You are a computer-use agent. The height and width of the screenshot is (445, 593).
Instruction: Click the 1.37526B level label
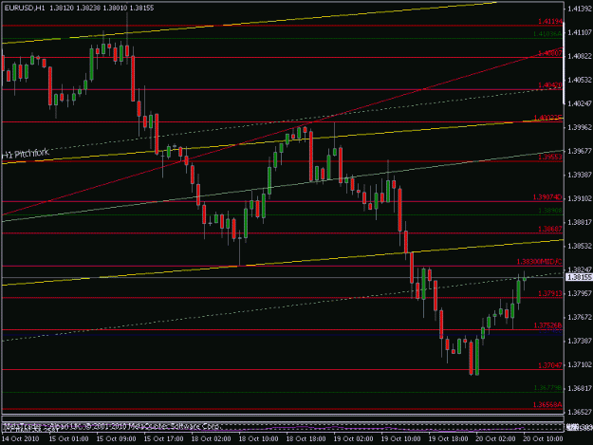coord(547,325)
